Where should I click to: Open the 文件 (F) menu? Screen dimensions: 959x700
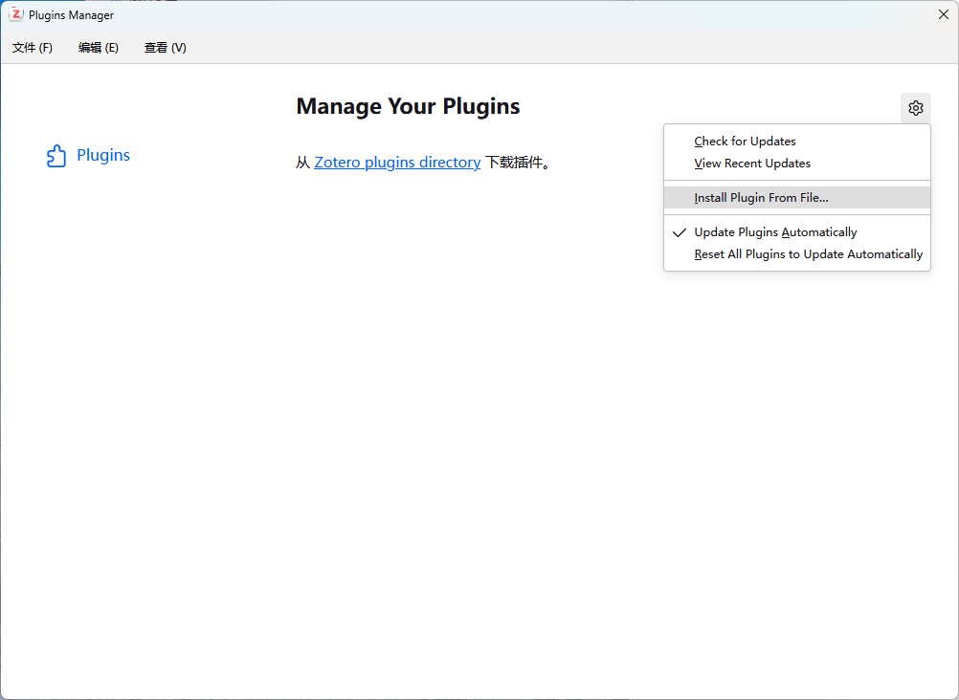(33, 48)
